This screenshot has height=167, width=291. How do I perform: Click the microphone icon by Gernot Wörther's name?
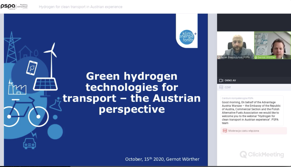[x=256, y=57]
